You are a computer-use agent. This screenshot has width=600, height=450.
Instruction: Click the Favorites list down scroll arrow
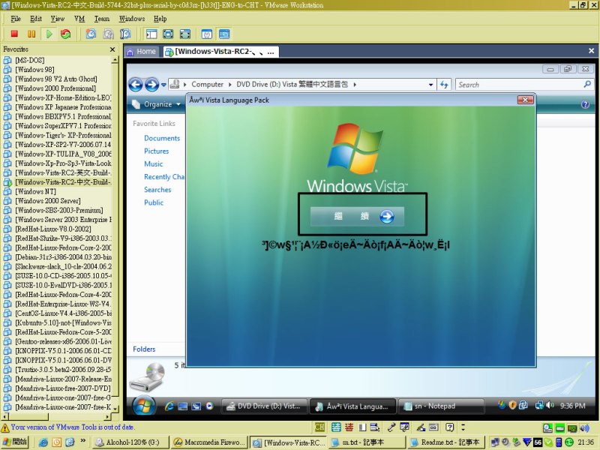pos(115,409)
